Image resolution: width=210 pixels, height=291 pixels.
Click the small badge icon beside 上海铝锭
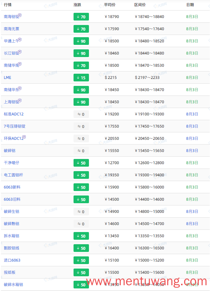(20, 101)
